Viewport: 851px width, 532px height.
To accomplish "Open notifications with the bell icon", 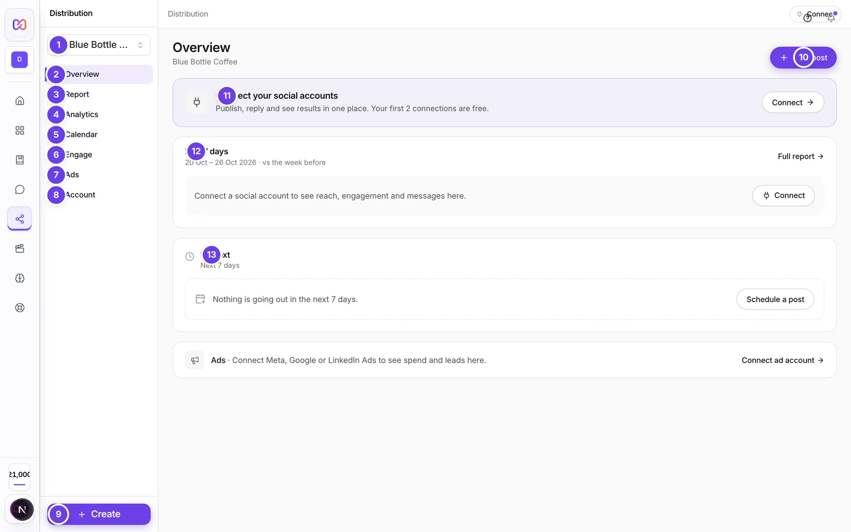I will (831, 18).
